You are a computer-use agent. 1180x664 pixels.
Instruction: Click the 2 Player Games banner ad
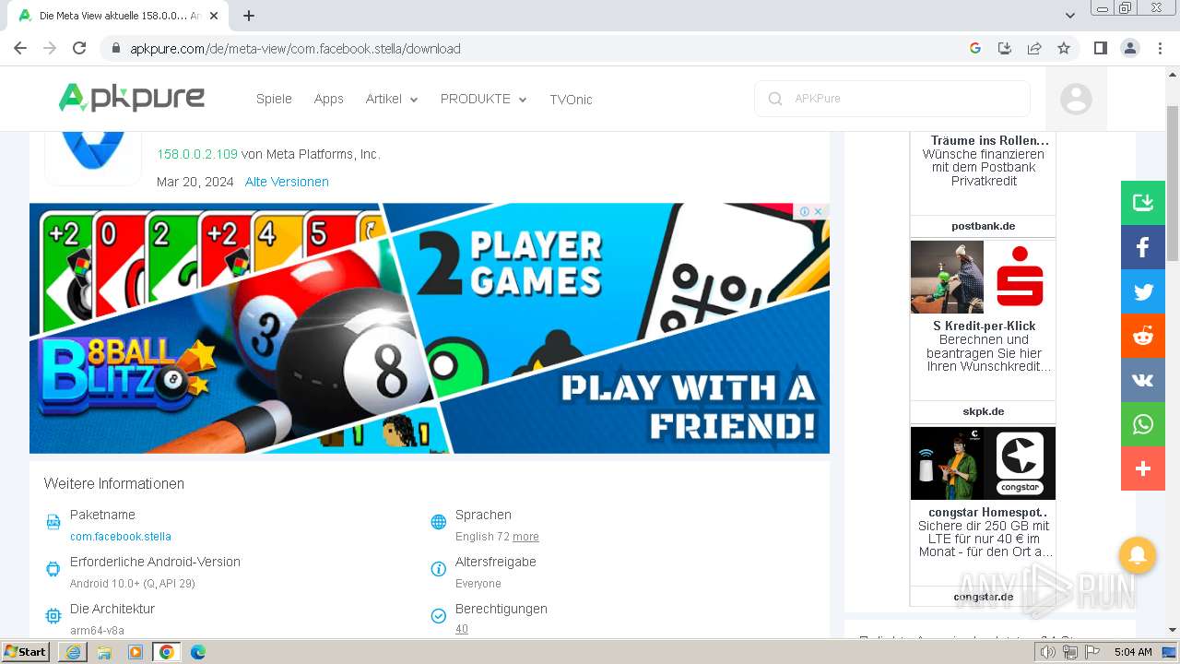point(430,328)
